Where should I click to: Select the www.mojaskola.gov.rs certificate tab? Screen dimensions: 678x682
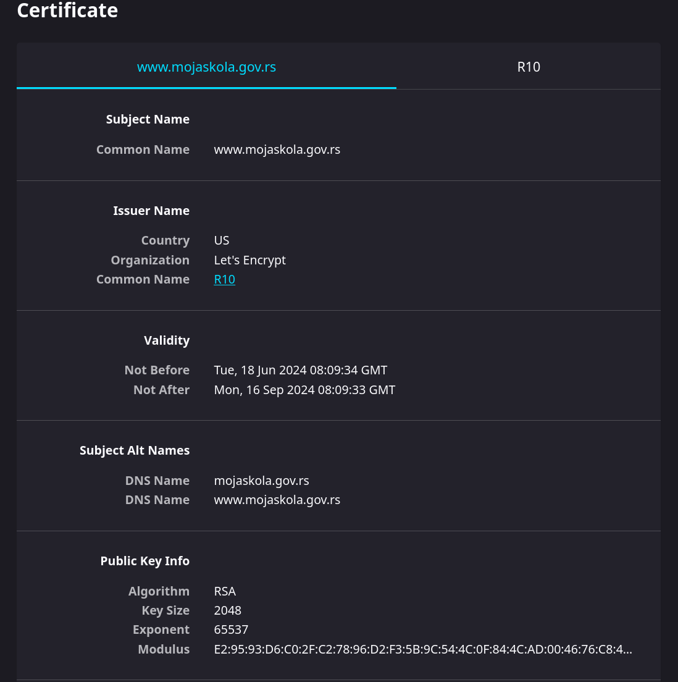[207, 67]
